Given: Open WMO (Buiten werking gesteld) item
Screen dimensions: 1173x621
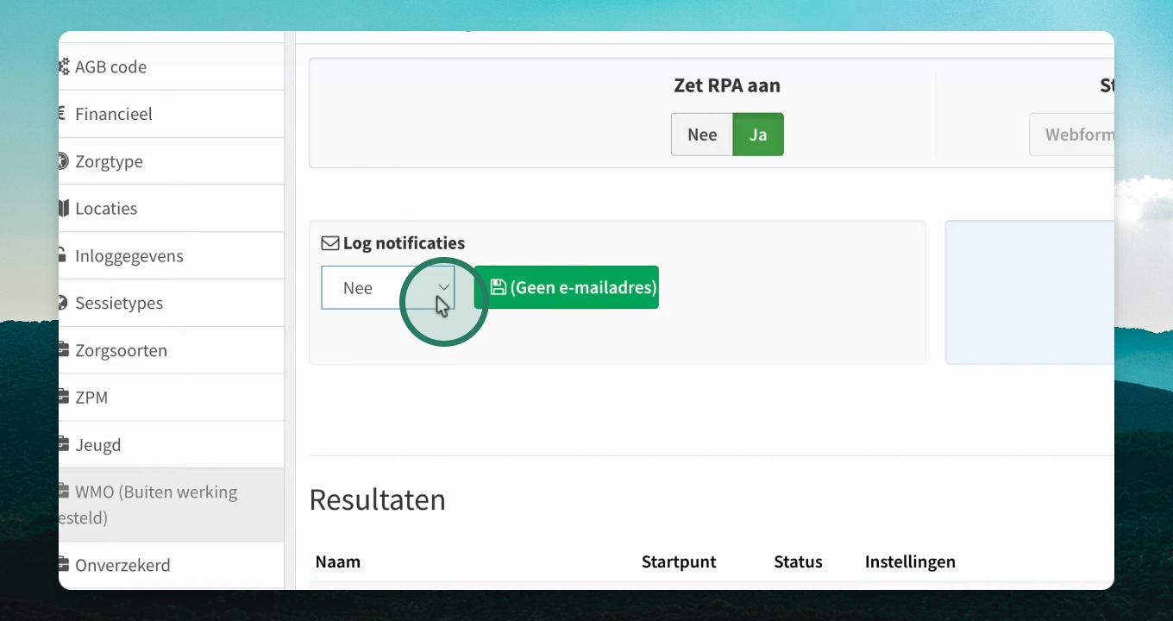Looking at the screenshot, I should pyautogui.click(x=171, y=505).
